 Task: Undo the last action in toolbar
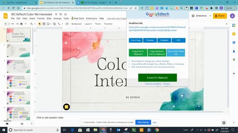13,24
